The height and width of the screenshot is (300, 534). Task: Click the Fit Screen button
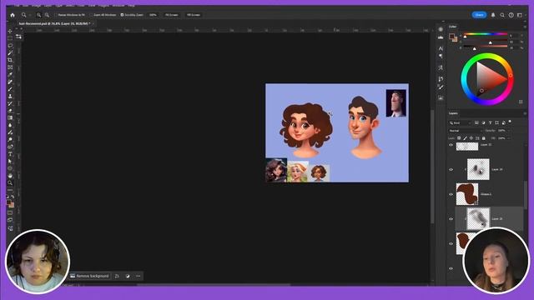172,15
